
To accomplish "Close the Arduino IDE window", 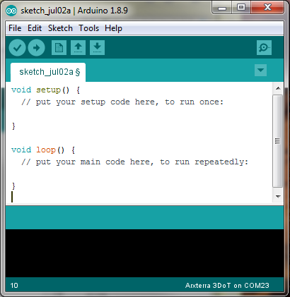I will click(267, 8).
